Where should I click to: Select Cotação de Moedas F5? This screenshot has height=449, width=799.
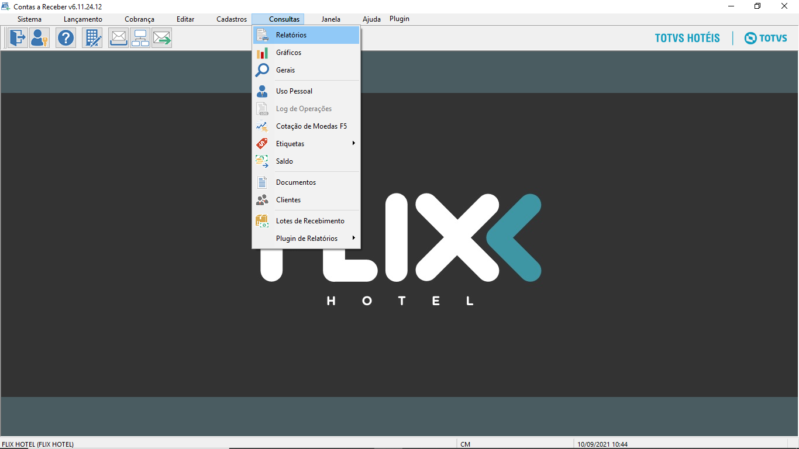click(x=306, y=126)
